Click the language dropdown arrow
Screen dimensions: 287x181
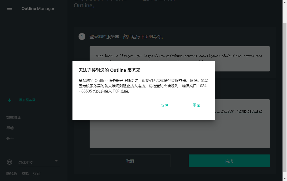[56, 161]
